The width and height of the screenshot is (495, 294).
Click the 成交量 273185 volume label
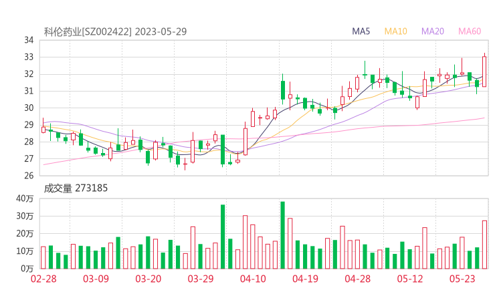click(76, 188)
